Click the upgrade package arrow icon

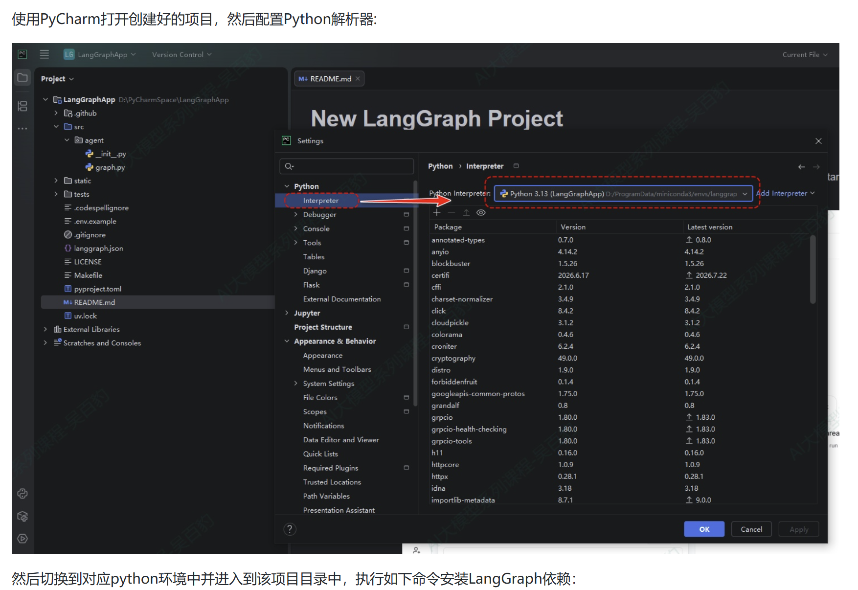(466, 212)
